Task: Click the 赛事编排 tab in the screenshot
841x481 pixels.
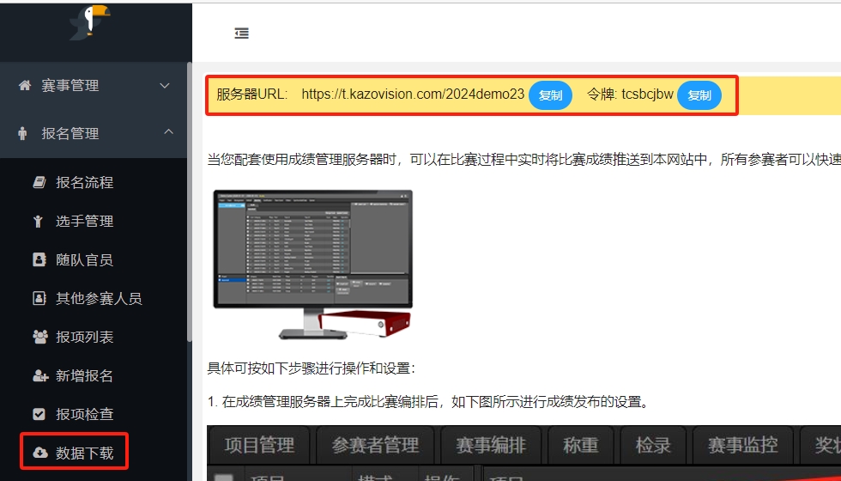Action: (492, 445)
